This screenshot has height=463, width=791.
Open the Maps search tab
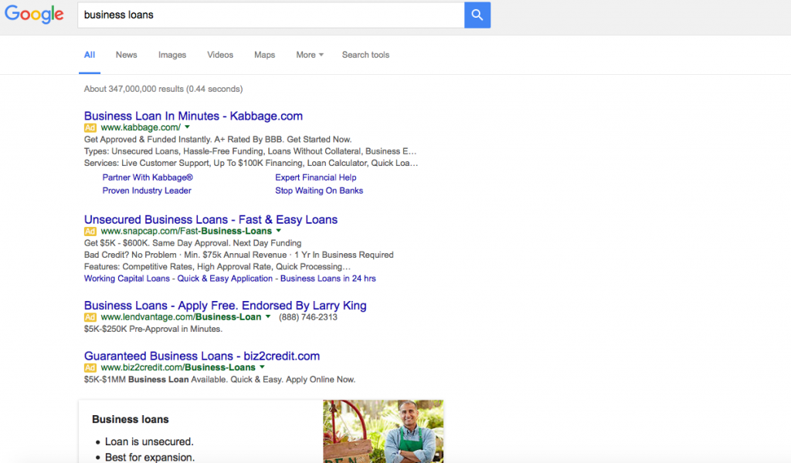[264, 55]
